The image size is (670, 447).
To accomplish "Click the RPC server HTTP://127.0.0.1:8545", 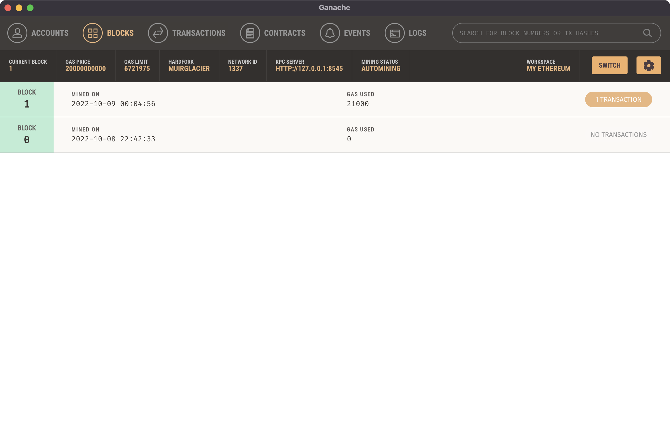I will click(309, 69).
